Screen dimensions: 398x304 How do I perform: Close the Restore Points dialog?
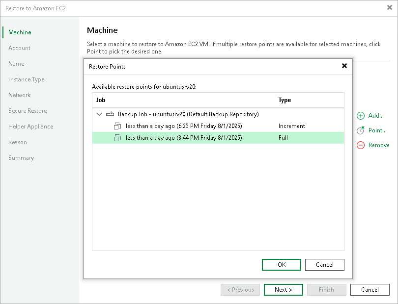coord(344,66)
